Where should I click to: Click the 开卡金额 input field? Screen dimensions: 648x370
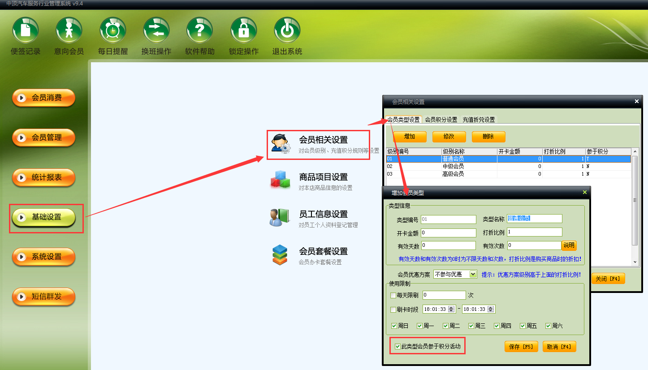pyautogui.click(x=448, y=233)
